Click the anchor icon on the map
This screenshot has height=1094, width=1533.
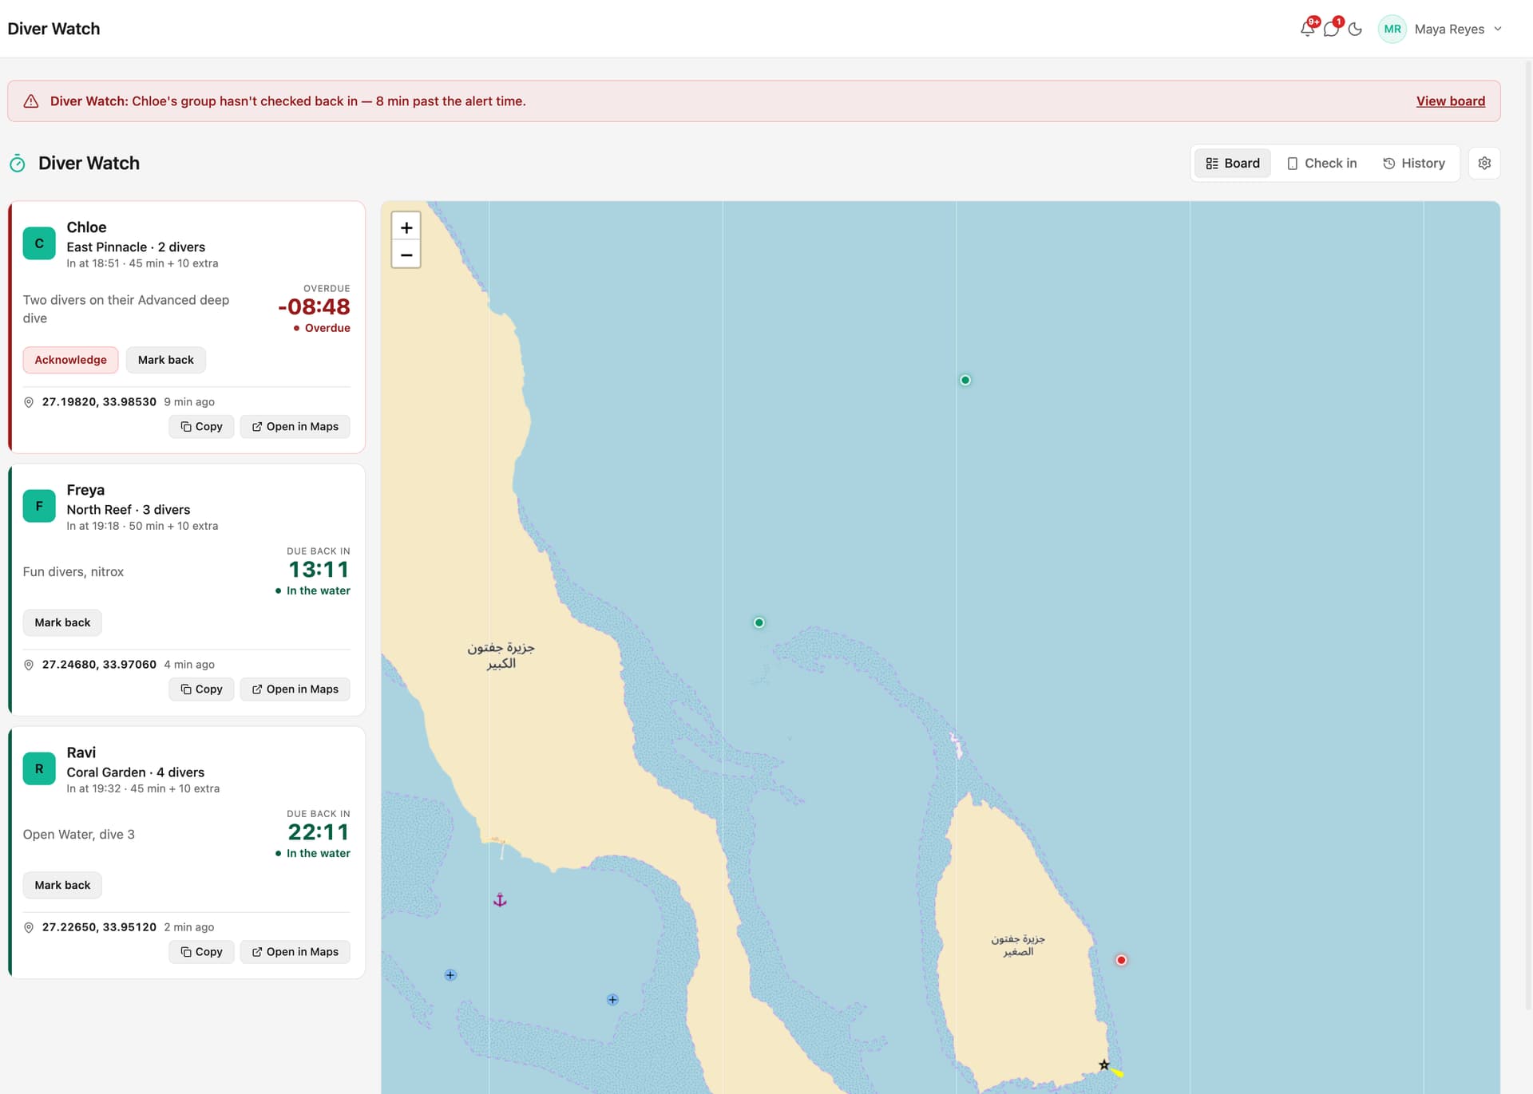pos(500,900)
